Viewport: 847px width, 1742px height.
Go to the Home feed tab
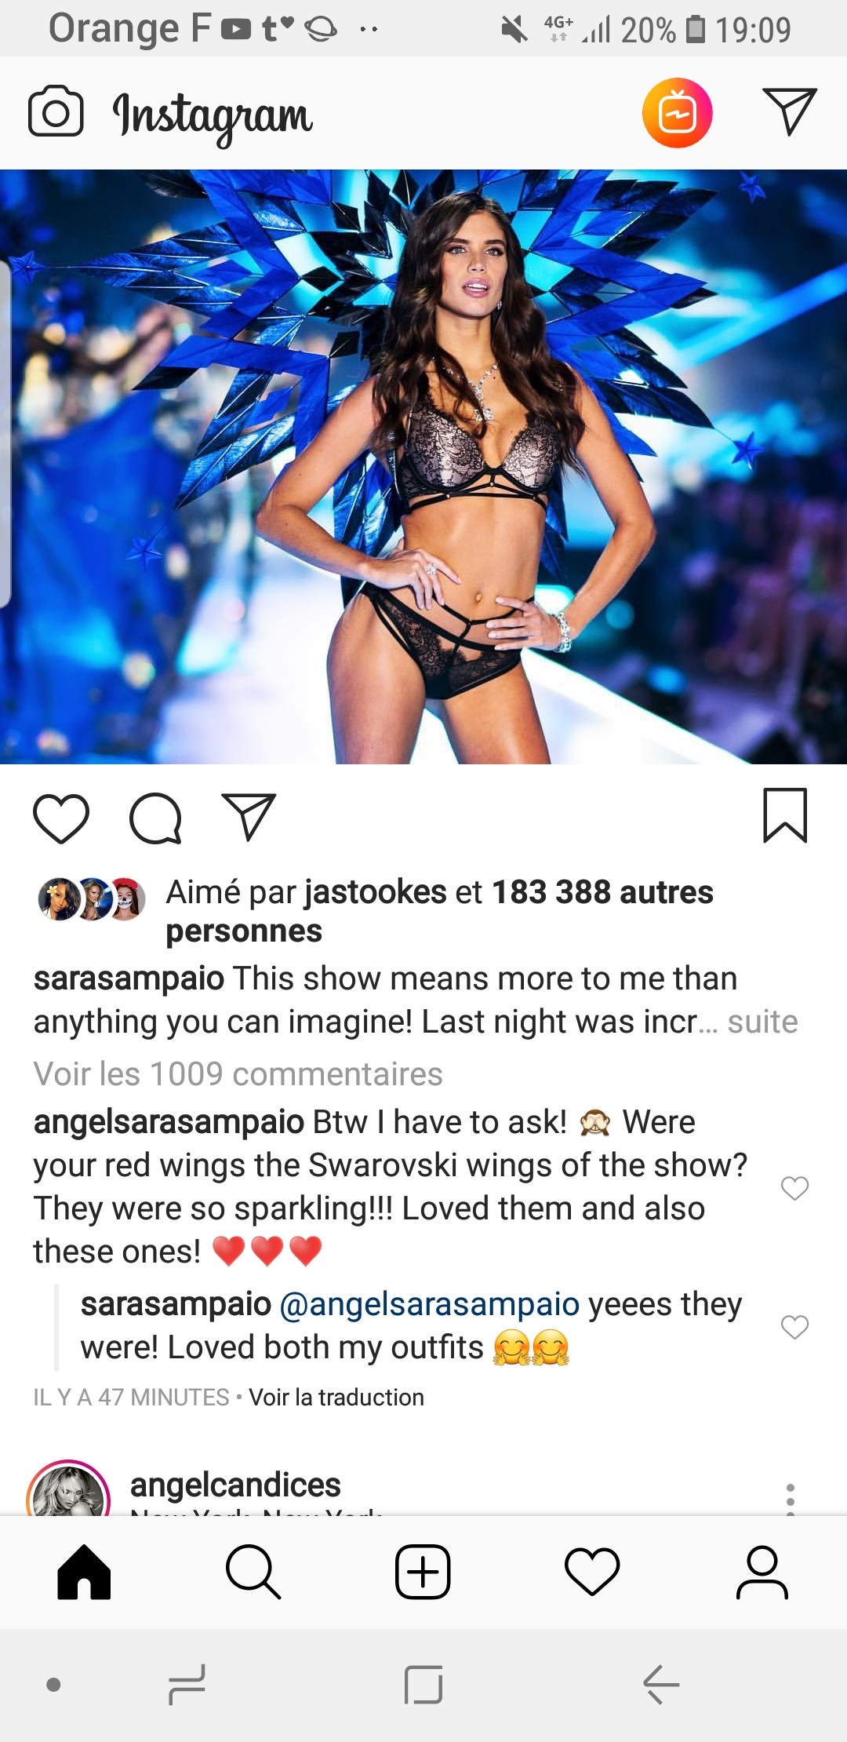click(84, 1572)
